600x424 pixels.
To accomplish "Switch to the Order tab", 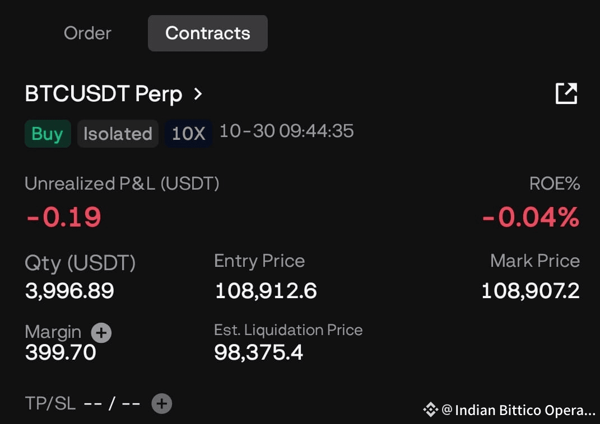I will coord(87,33).
